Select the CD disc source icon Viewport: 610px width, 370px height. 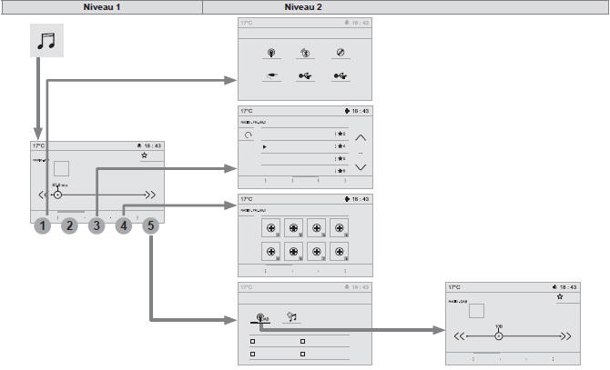point(341,52)
